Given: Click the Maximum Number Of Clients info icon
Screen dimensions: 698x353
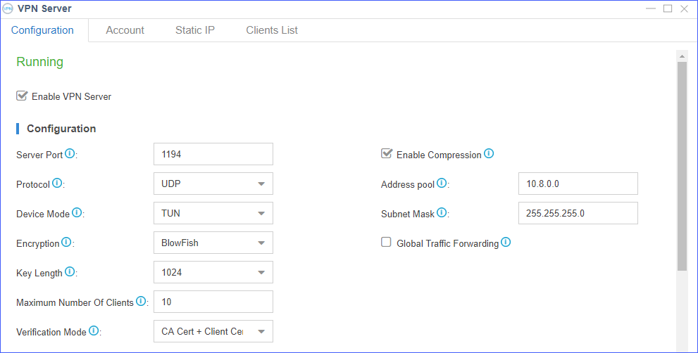Looking at the screenshot, I should tap(141, 302).
